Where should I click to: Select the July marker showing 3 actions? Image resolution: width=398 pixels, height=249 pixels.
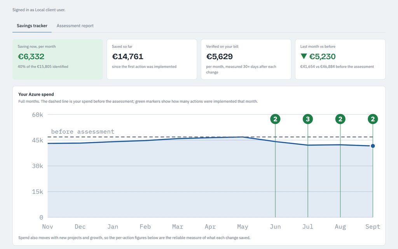(x=308, y=119)
